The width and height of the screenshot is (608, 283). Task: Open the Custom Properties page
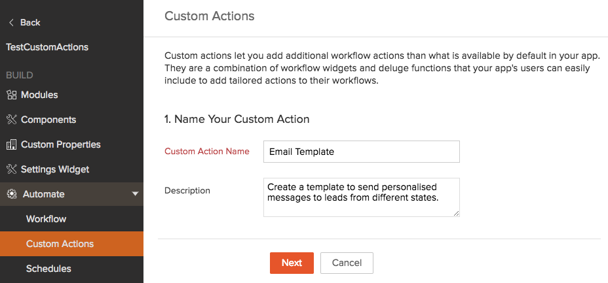coord(60,144)
